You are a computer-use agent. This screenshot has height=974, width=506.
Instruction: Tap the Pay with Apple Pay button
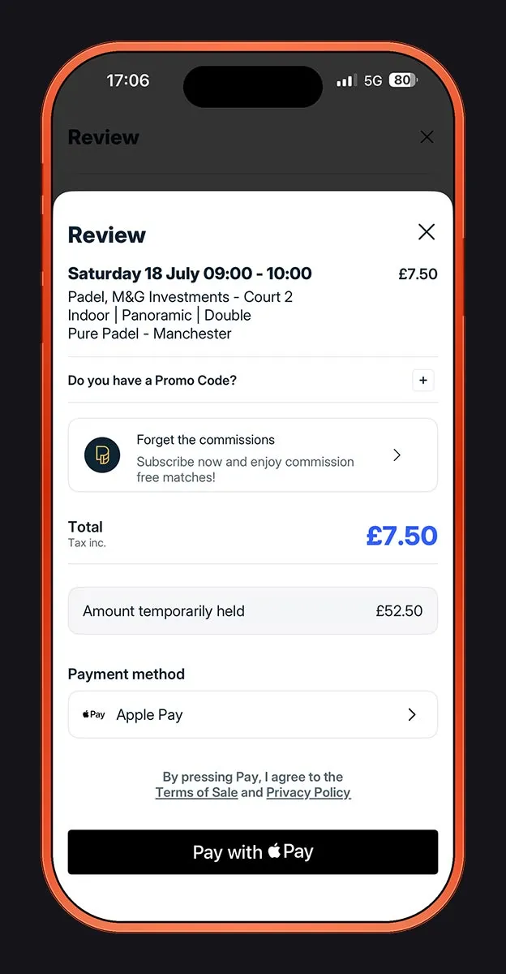[253, 852]
